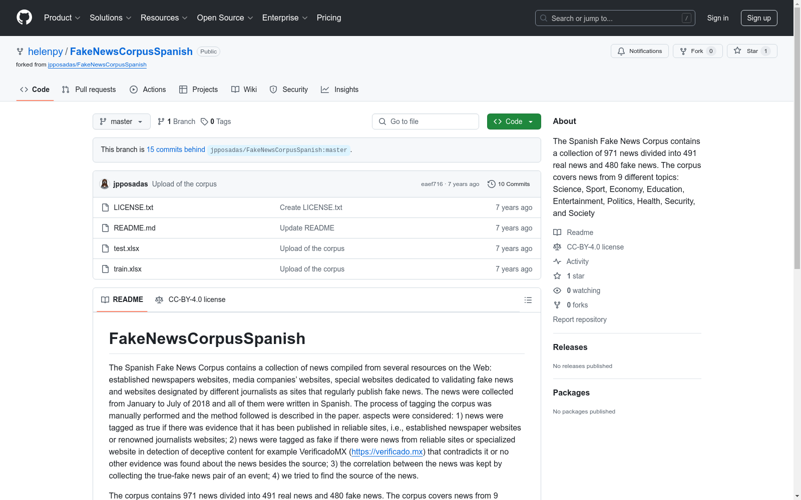This screenshot has width=801, height=500.
Task: Click the file icon beside test.xlsx
Action: click(105, 248)
